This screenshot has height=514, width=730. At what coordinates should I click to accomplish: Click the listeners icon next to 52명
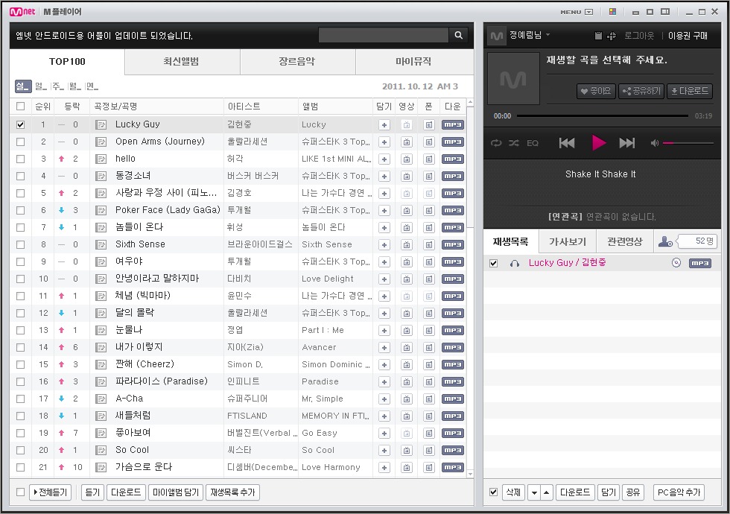665,241
